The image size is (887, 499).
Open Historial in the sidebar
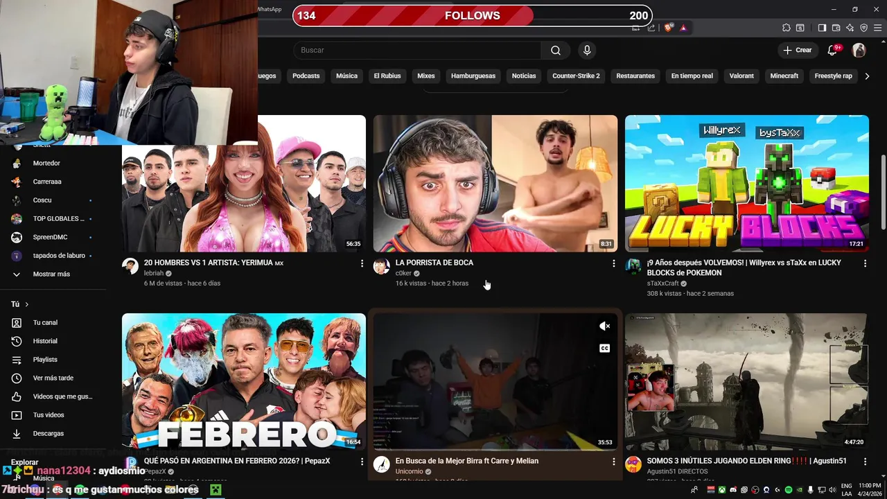pyautogui.click(x=46, y=341)
